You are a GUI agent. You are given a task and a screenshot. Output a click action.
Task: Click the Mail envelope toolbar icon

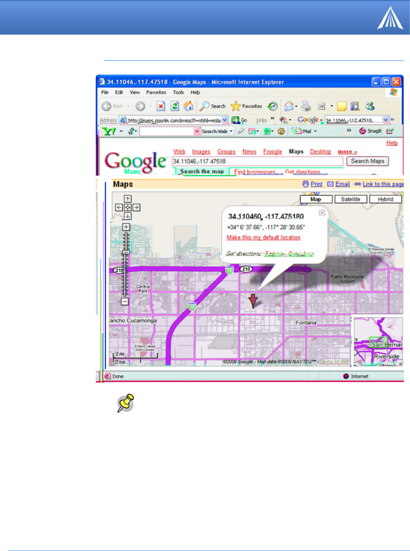pyautogui.click(x=289, y=106)
